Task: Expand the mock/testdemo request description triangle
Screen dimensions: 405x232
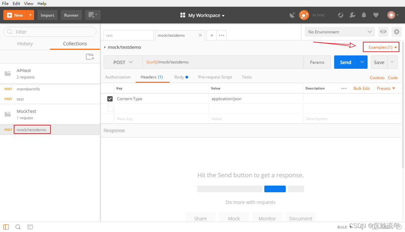Action: (x=105, y=47)
